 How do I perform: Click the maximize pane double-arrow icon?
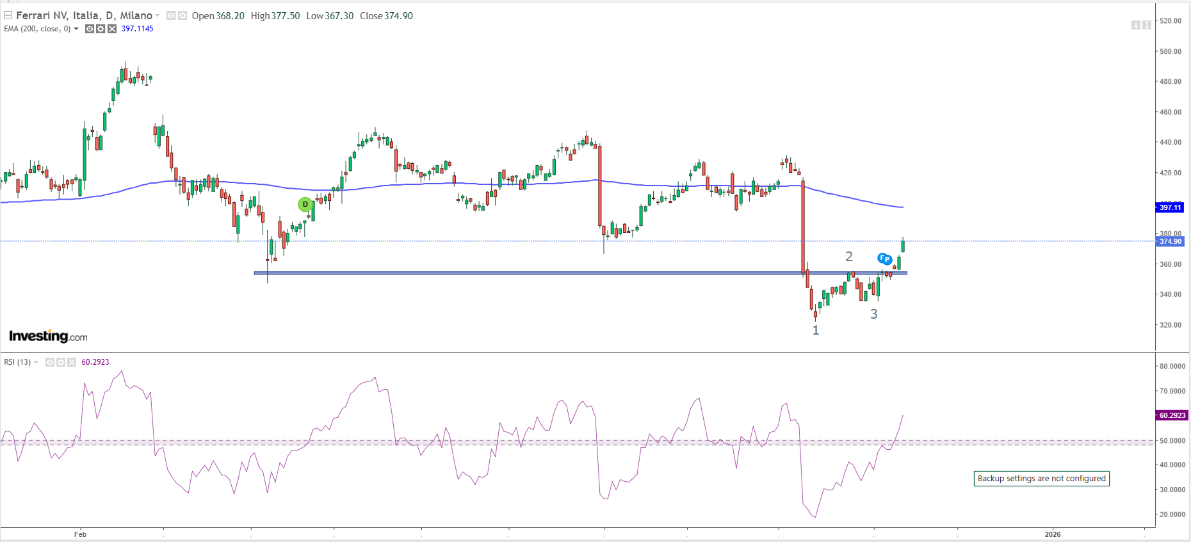click(x=1146, y=25)
